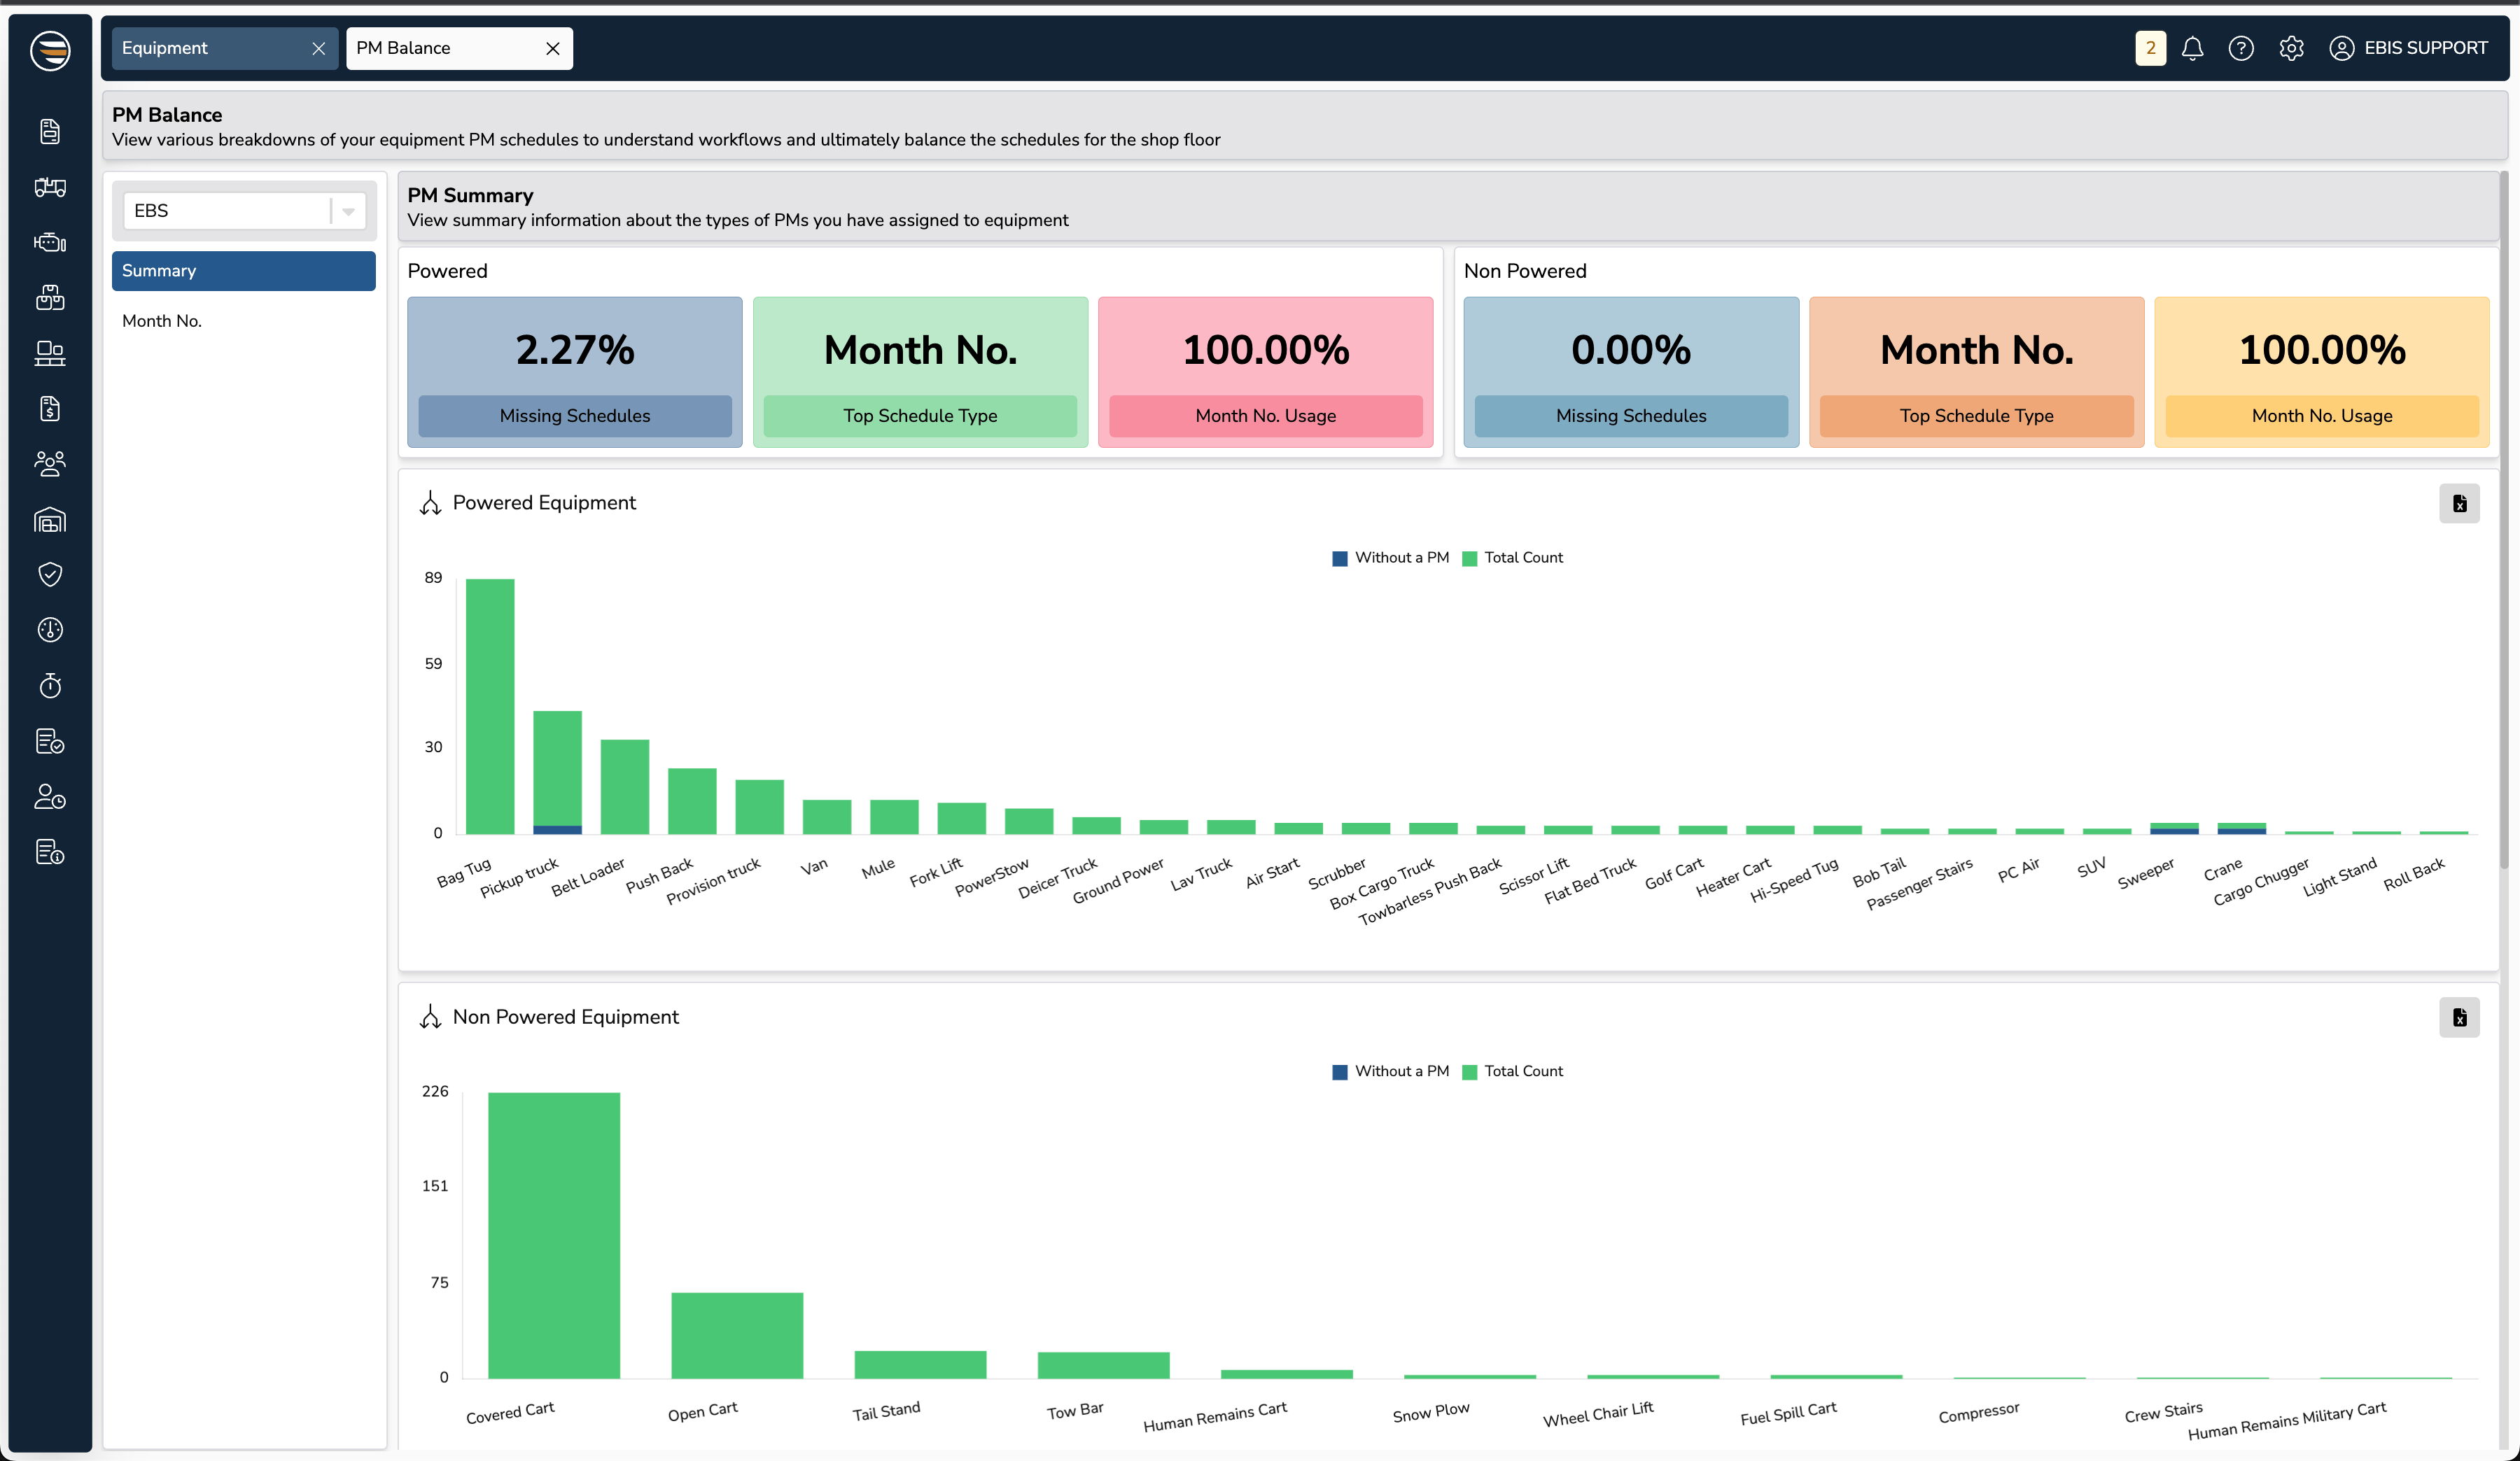Expand the EBS dropdown arrow

348,211
